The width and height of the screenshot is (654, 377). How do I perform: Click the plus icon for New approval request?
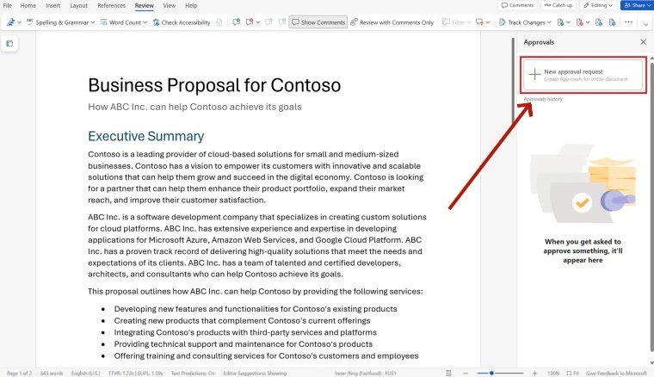tap(534, 75)
